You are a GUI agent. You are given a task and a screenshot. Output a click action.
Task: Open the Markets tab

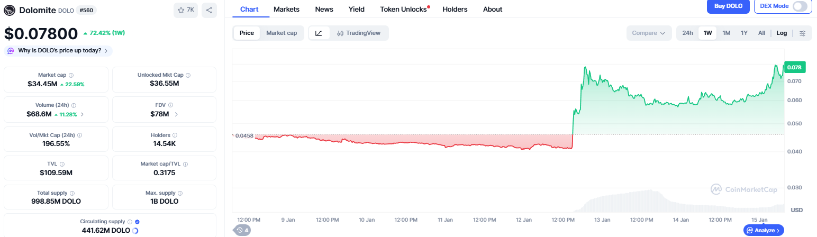(x=286, y=9)
